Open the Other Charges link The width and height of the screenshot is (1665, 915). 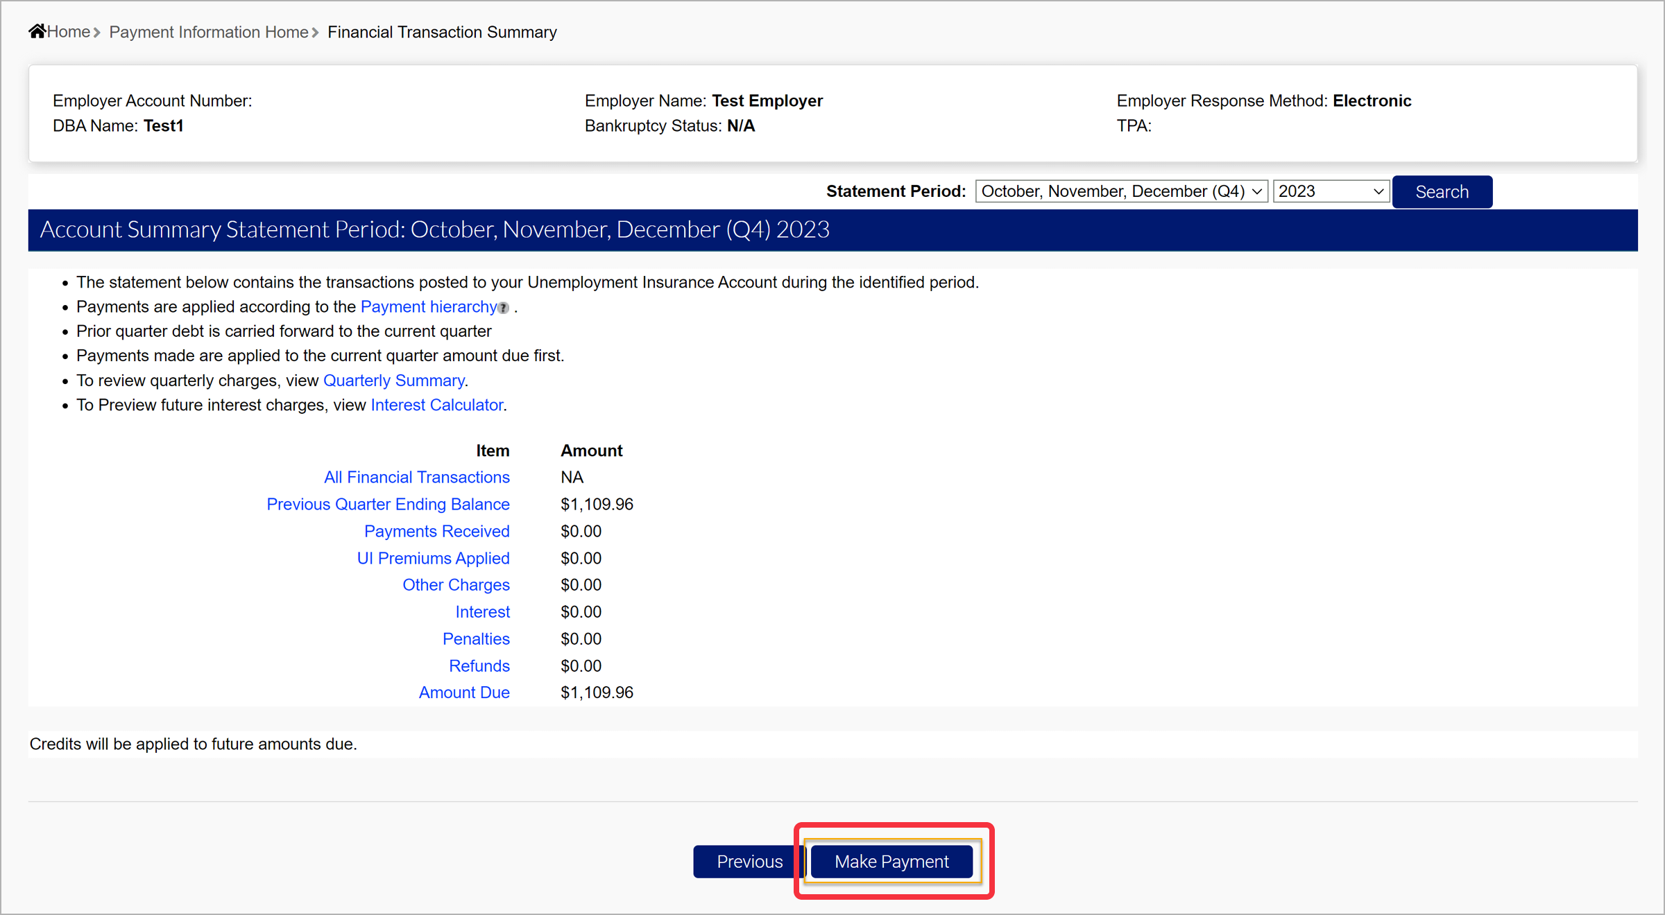[456, 585]
